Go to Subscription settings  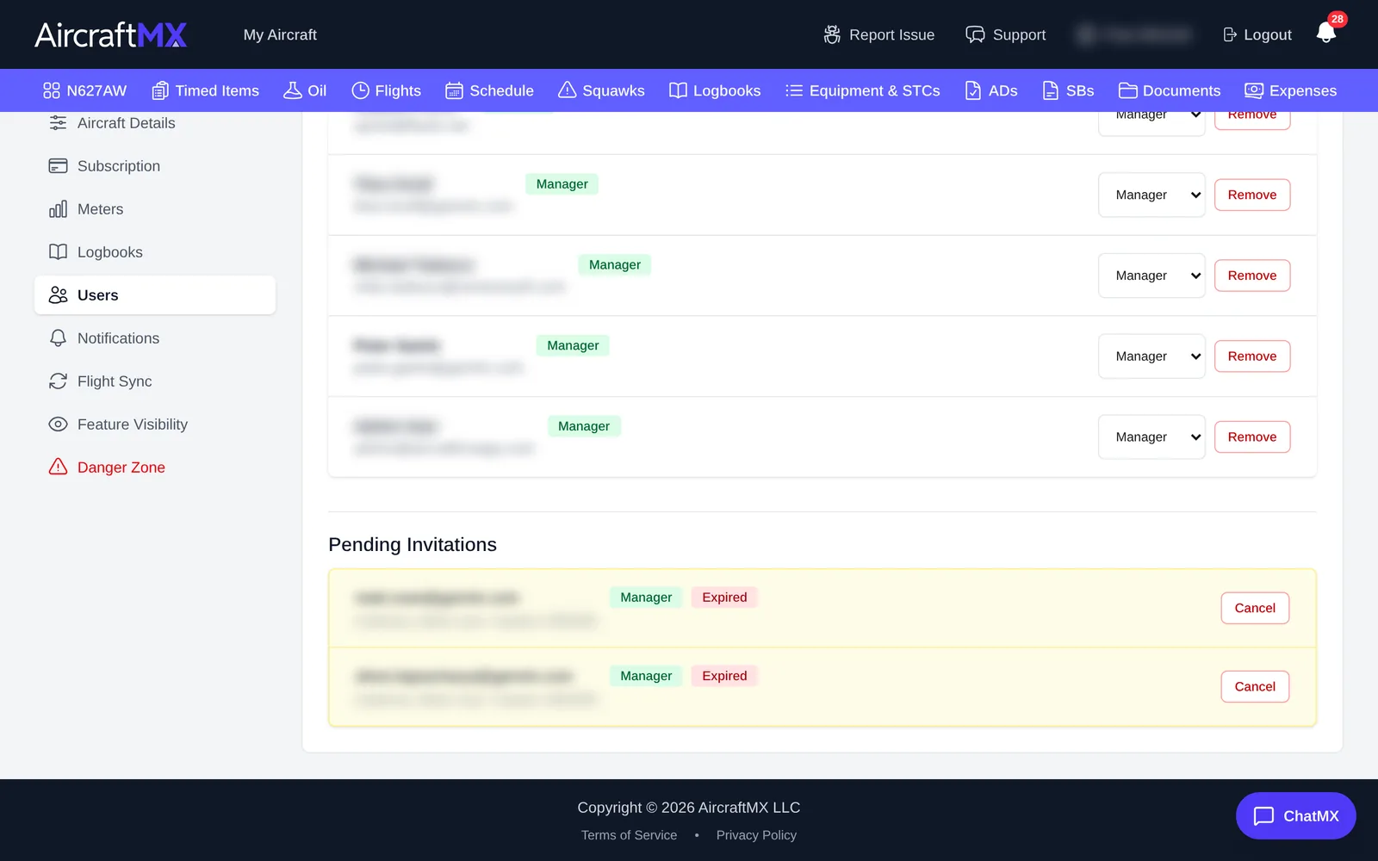pos(155,166)
